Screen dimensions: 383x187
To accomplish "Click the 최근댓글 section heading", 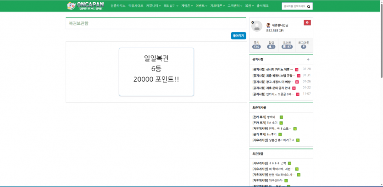I will click(x=258, y=154).
